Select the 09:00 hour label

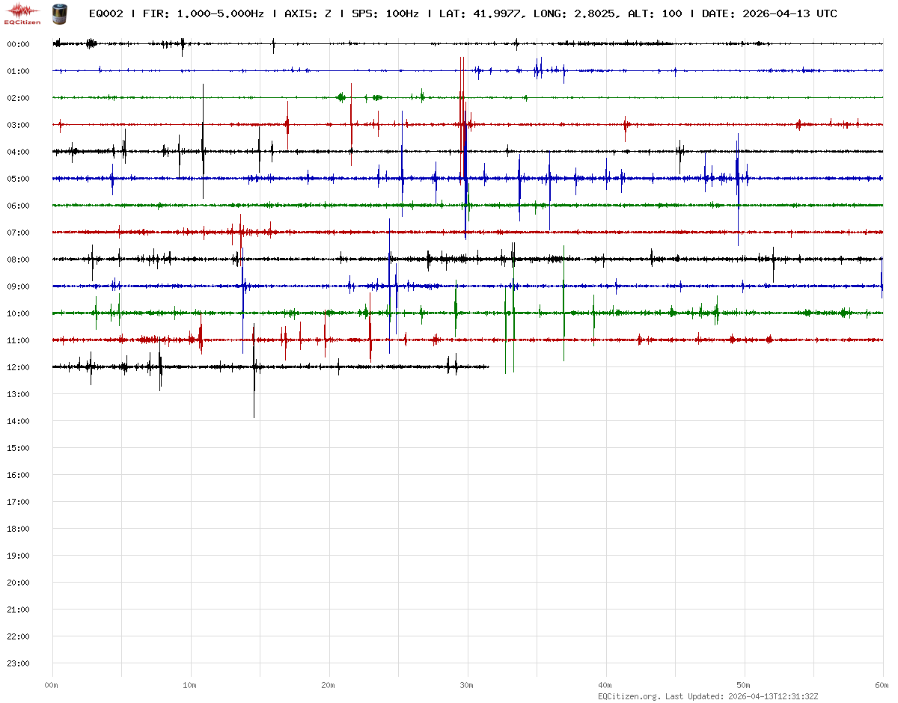point(18,286)
